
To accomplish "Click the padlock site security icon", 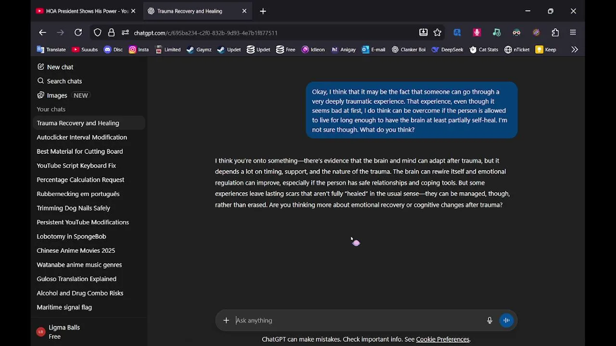I will (111, 33).
